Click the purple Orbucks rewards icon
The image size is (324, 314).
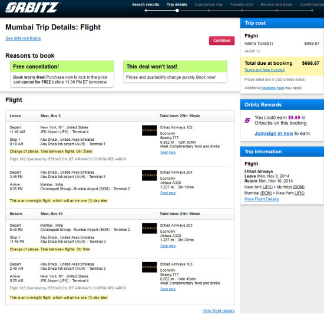[247, 120]
